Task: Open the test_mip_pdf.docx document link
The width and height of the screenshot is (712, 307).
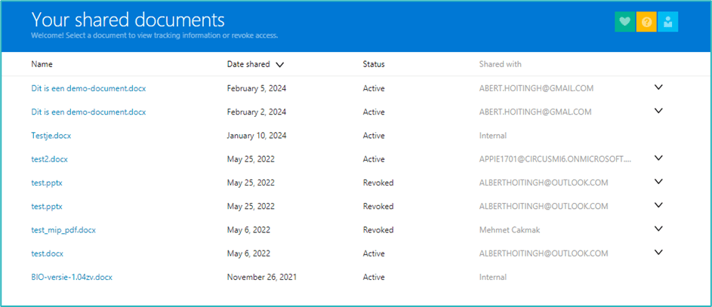Action: (63, 229)
